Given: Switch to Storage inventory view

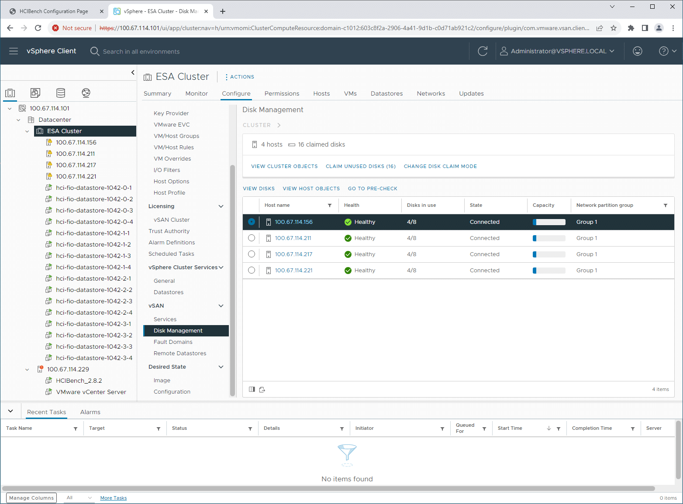Looking at the screenshot, I should 61,93.
